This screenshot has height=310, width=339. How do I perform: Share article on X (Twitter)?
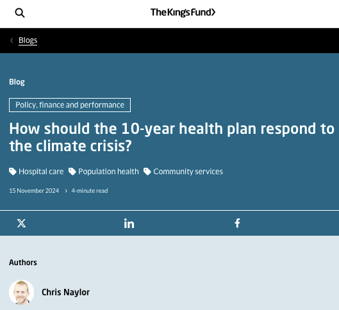coord(21,223)
